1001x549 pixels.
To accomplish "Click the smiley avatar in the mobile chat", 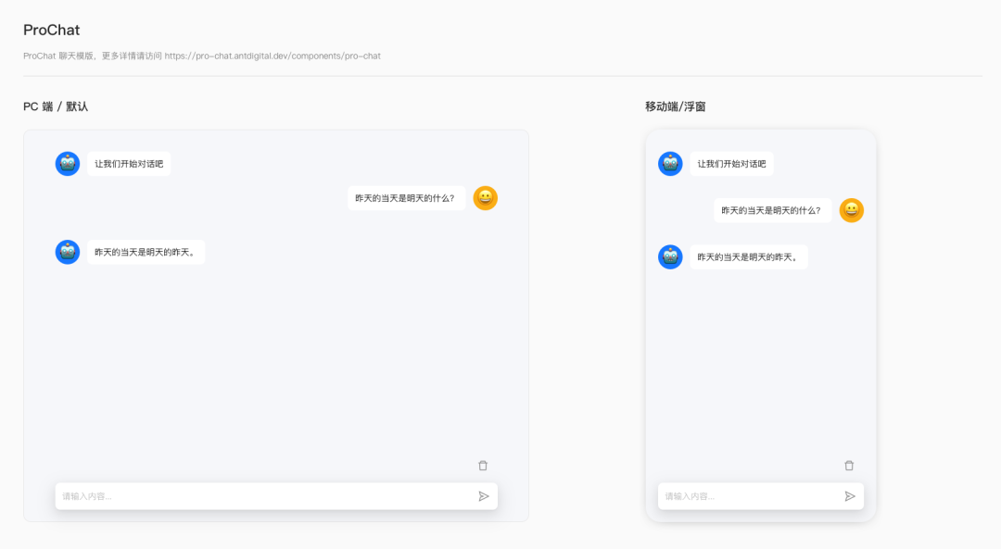I will click(851, 210).
